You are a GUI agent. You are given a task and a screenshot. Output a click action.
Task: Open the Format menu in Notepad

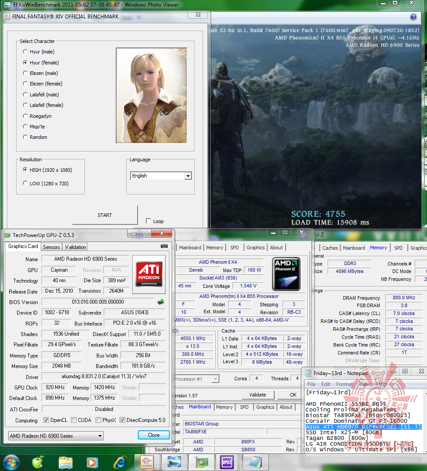point(344,384)
